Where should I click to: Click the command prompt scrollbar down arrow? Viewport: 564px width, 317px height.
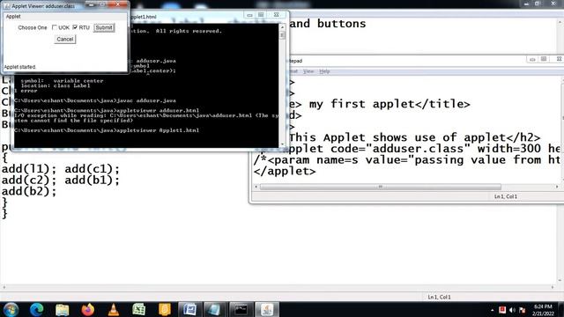[282, 144]
